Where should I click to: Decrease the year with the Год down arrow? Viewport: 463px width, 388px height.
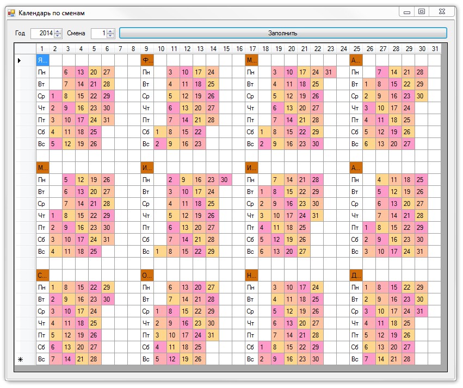tap(58, 35)
